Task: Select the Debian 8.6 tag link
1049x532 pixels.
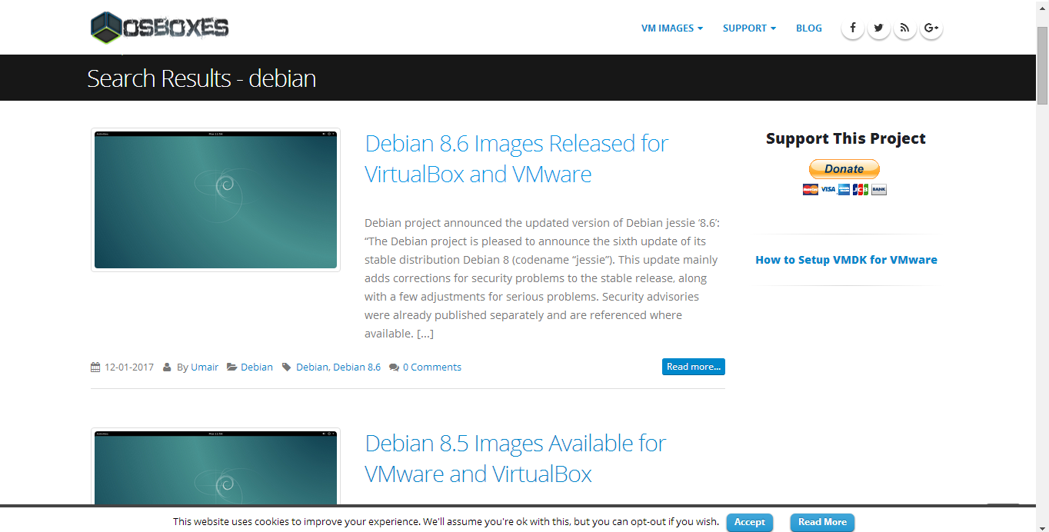Action: coord(357,367)
